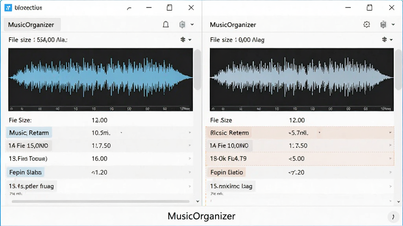Expand 14 Fie 10,0NO row chevron
403x226 pixels.
(390, 146)
